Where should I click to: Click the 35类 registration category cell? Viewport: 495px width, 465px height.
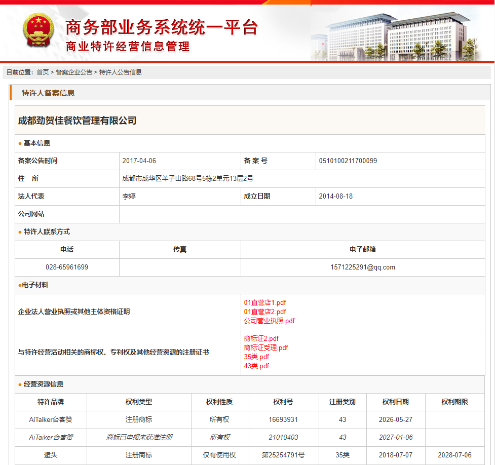342,455
